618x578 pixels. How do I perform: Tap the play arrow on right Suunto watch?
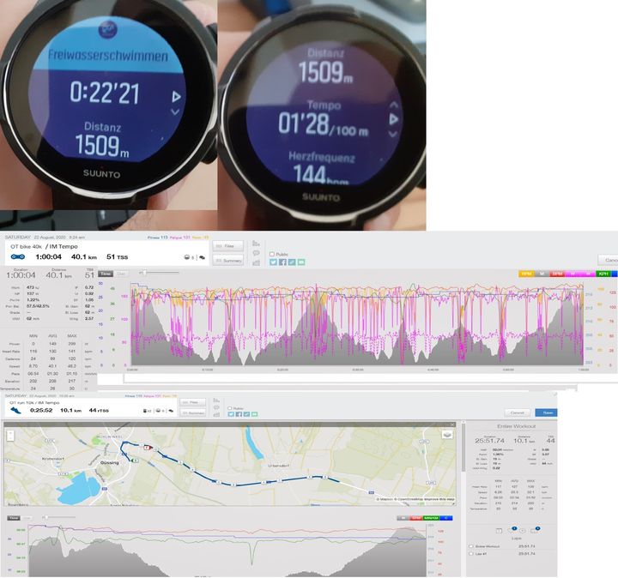(393, 119)
